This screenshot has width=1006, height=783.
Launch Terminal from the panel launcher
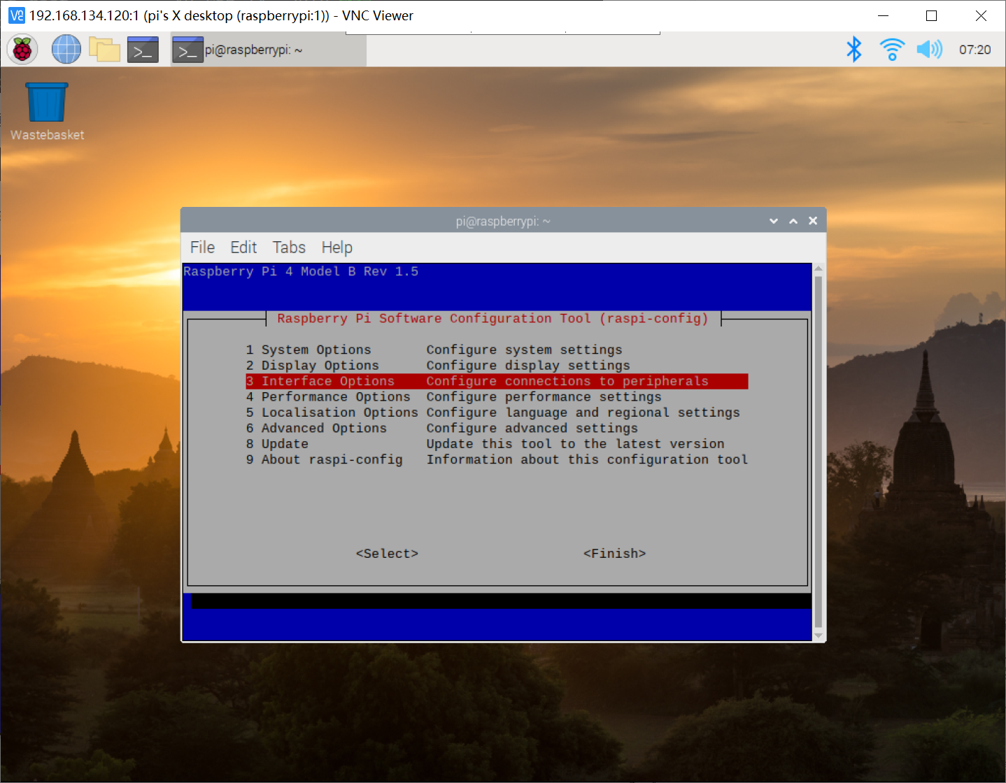143,50
